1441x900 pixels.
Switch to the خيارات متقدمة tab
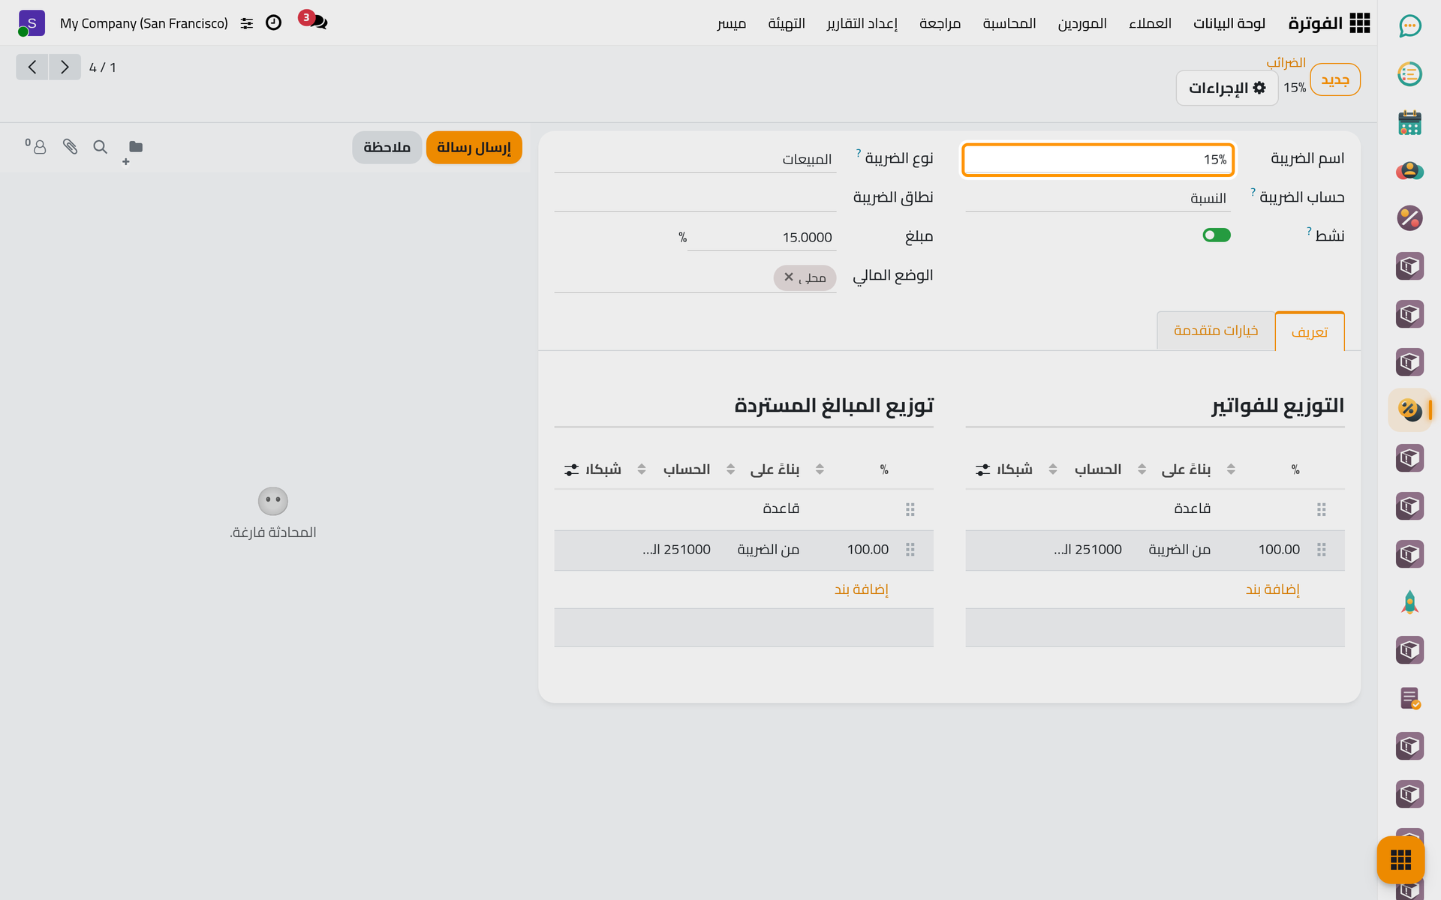click(x=1216, y=331)
